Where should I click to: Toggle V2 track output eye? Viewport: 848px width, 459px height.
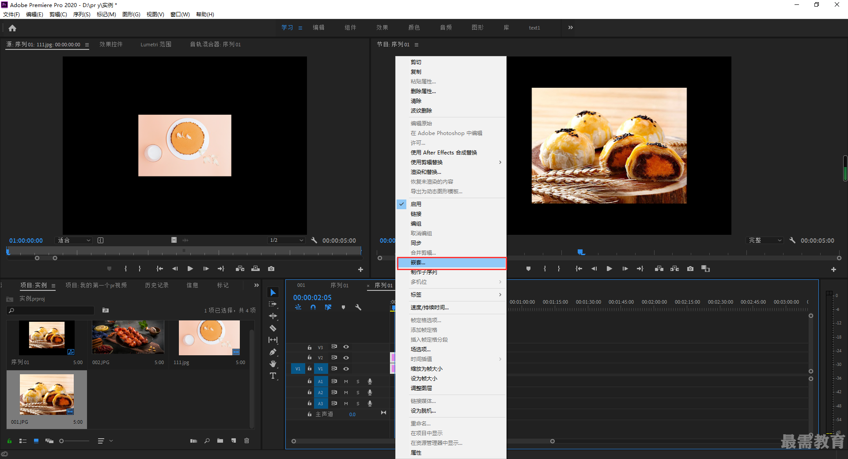pyautogui.click(x=346, y=357)
